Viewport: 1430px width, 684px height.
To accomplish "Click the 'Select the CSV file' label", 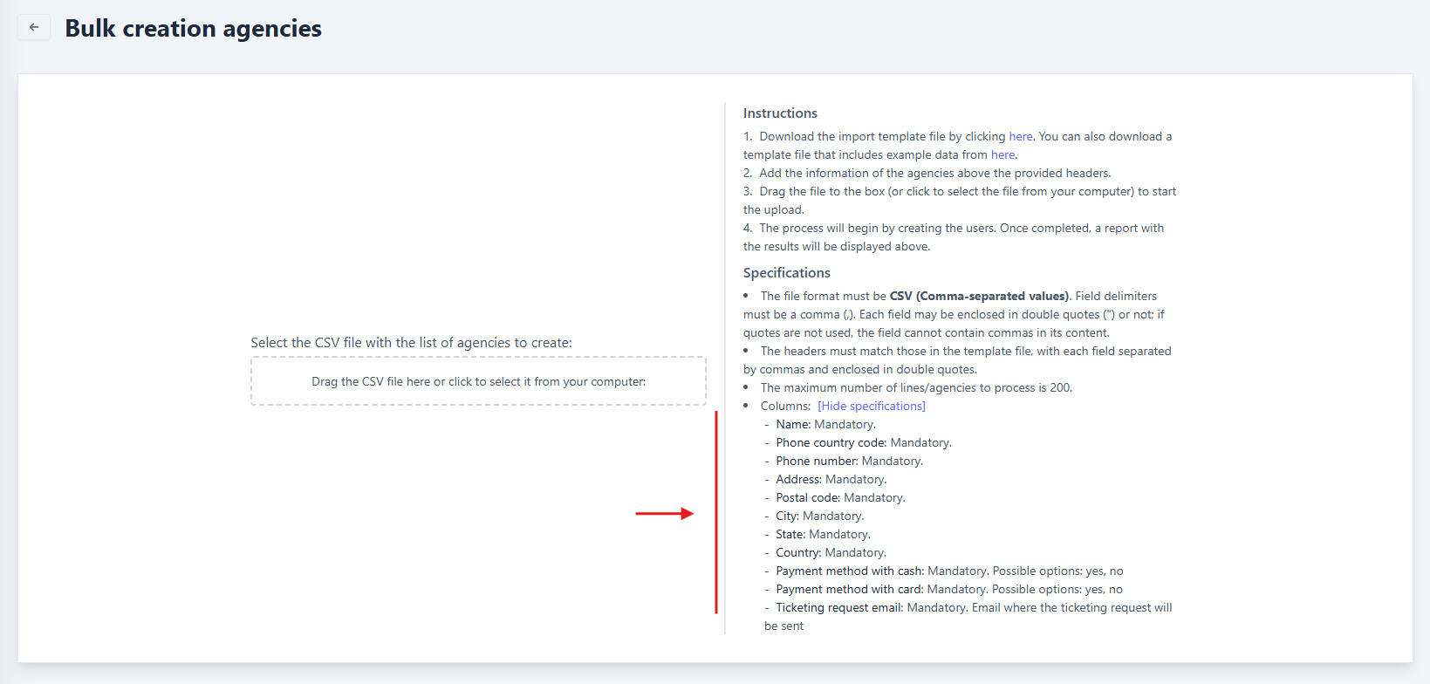I will point(411,343).
